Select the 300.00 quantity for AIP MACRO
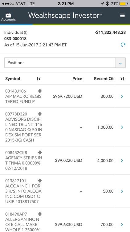Viewport: 130px width, 232px height. click(108, 97)
